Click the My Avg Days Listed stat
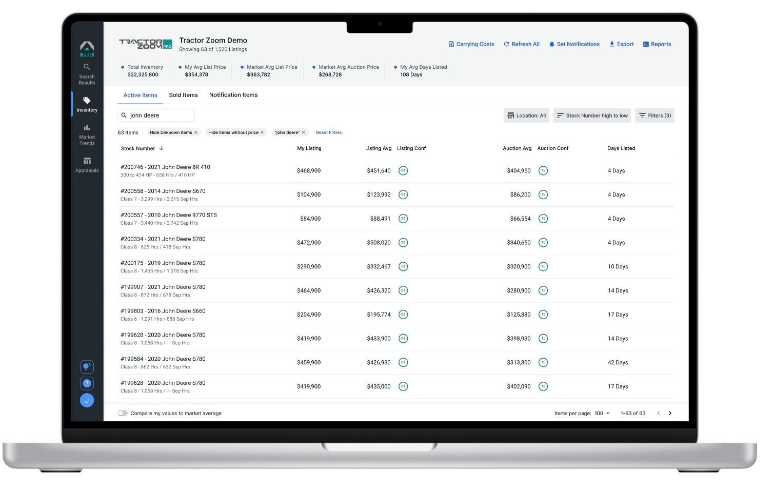This screenshot has height=488, width=773. pyautogui.click(x=421, y=71)
